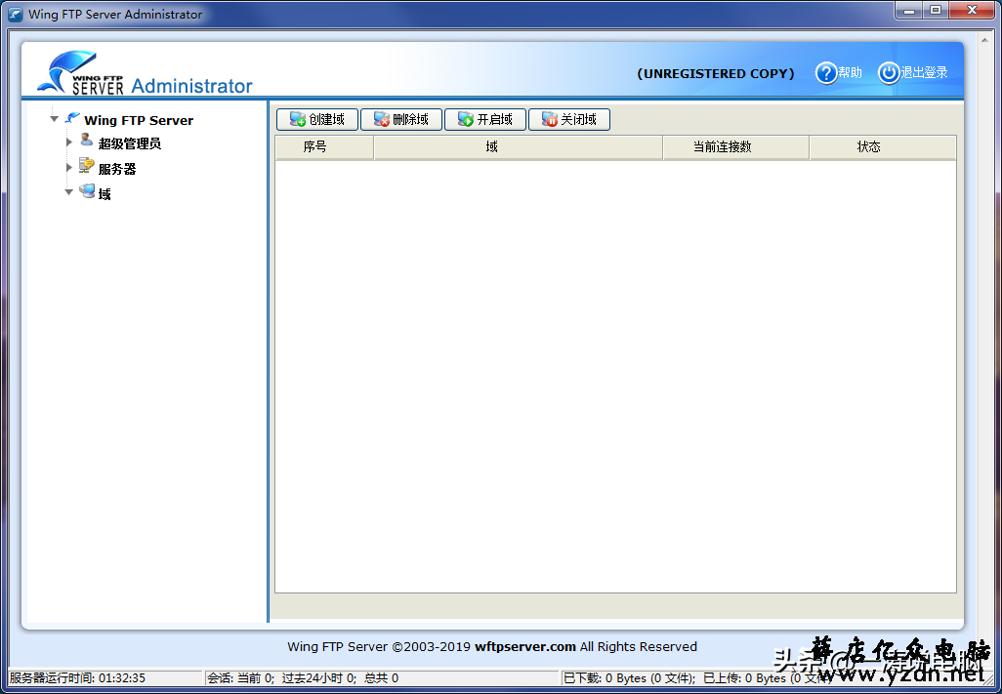Maximize the Wing FTP Server Administrator window
This screenshot has width=1002, height=694.
click(936, 10)
